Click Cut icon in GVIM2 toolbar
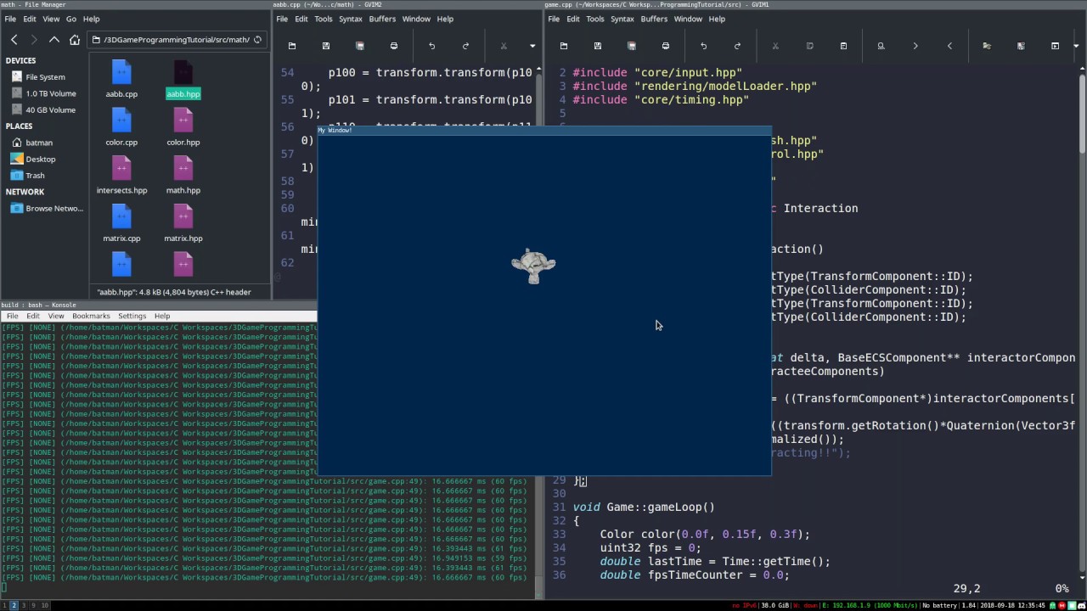The height and width of the screenshot is (611, 1087). [503, 46]
